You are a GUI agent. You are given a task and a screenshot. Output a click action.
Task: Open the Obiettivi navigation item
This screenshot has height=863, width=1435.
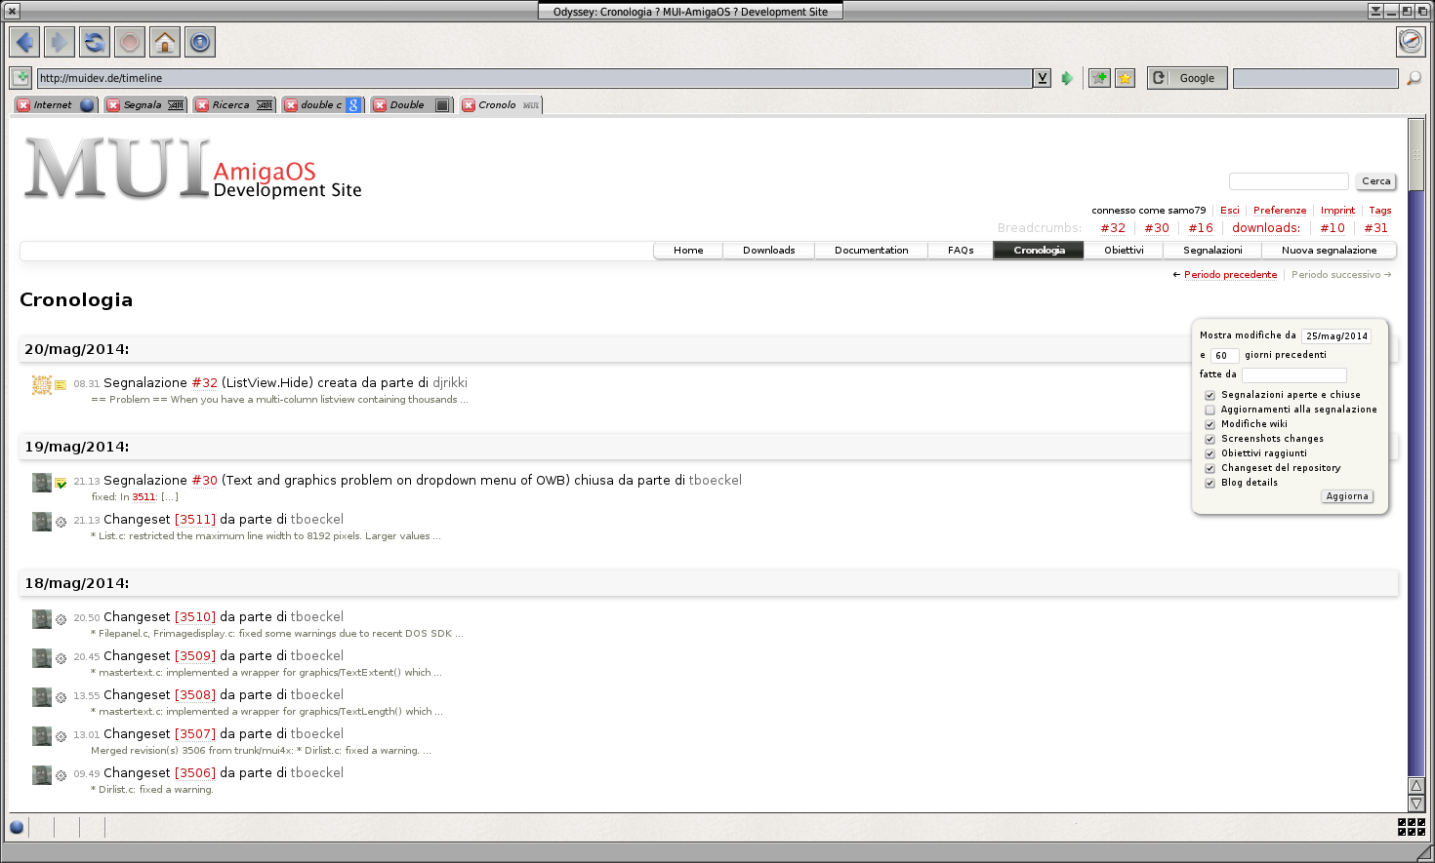click(x=1124, y=251)
